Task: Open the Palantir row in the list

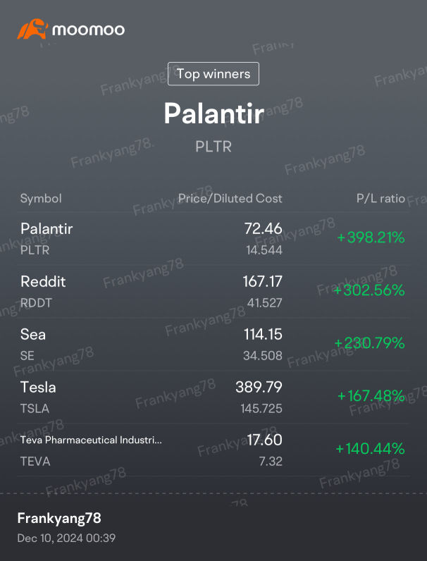Action: (x=213, y=239)
